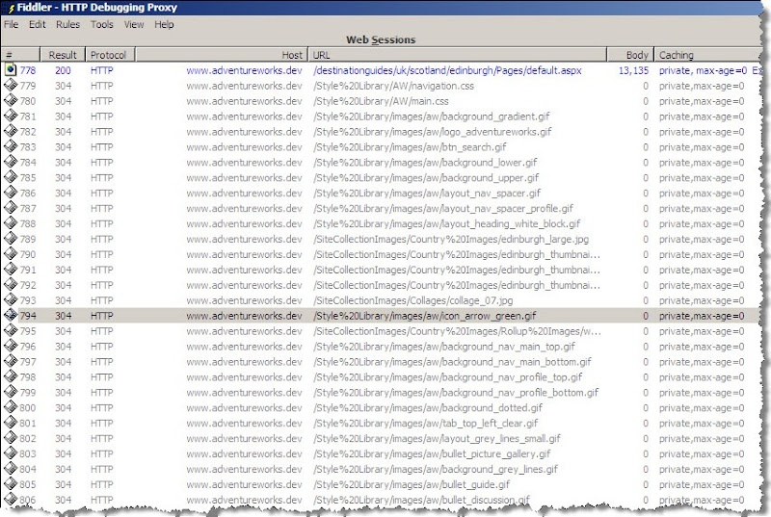
Task: Click the session 792 cached icon
Action: point(11,284)
